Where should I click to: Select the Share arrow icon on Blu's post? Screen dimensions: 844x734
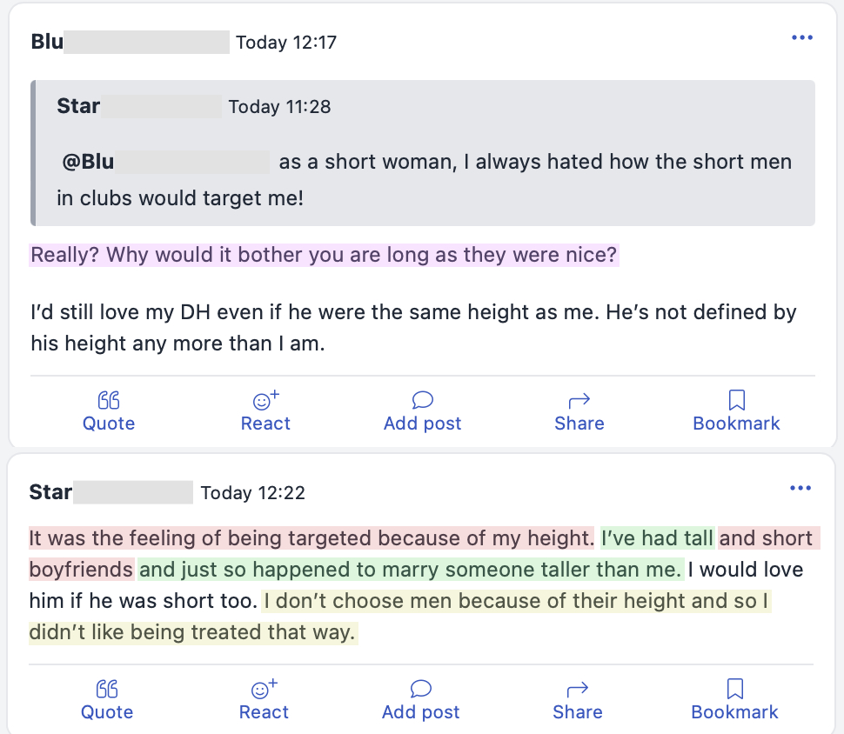579,399
